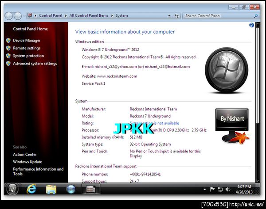Click the address bar refresh button
Viewport: 266px width, 209px height.
176,16
